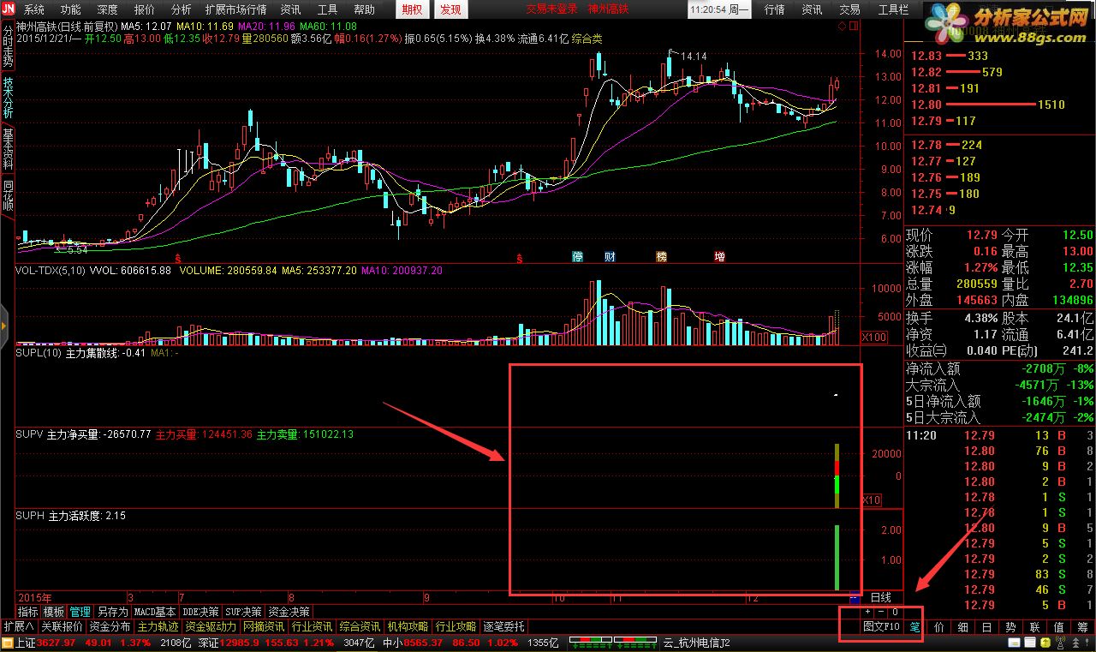1096x652 pixels.
Task: Select the 笔 tab in quote panel
Action: pyautogui.click(x=914, y=626)
